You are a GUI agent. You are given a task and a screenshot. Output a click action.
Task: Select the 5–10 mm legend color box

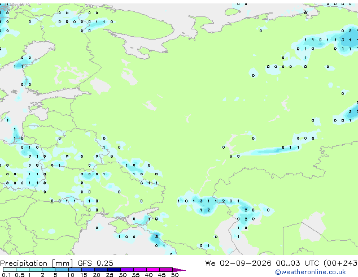point(62,270)
